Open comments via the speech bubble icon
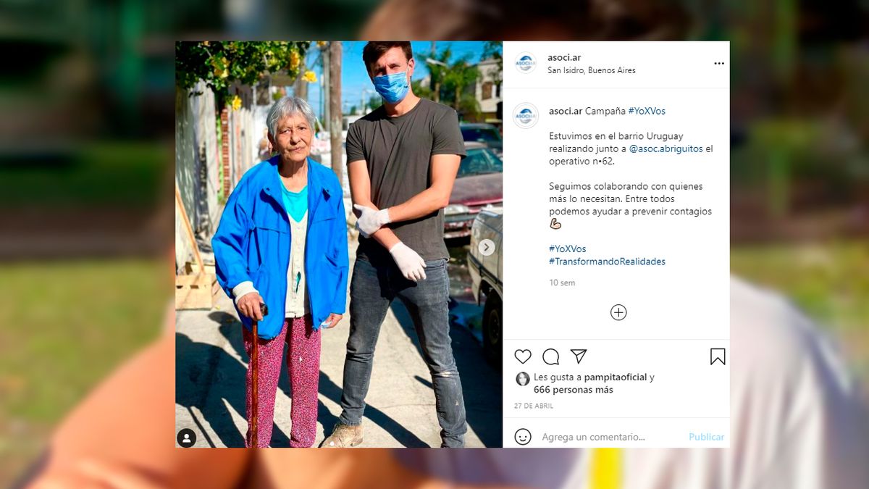 tap(551, 356)
